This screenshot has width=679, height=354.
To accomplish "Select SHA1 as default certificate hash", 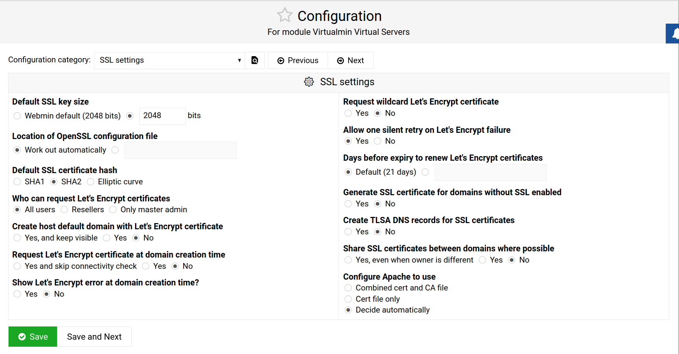I will (17, 182).
